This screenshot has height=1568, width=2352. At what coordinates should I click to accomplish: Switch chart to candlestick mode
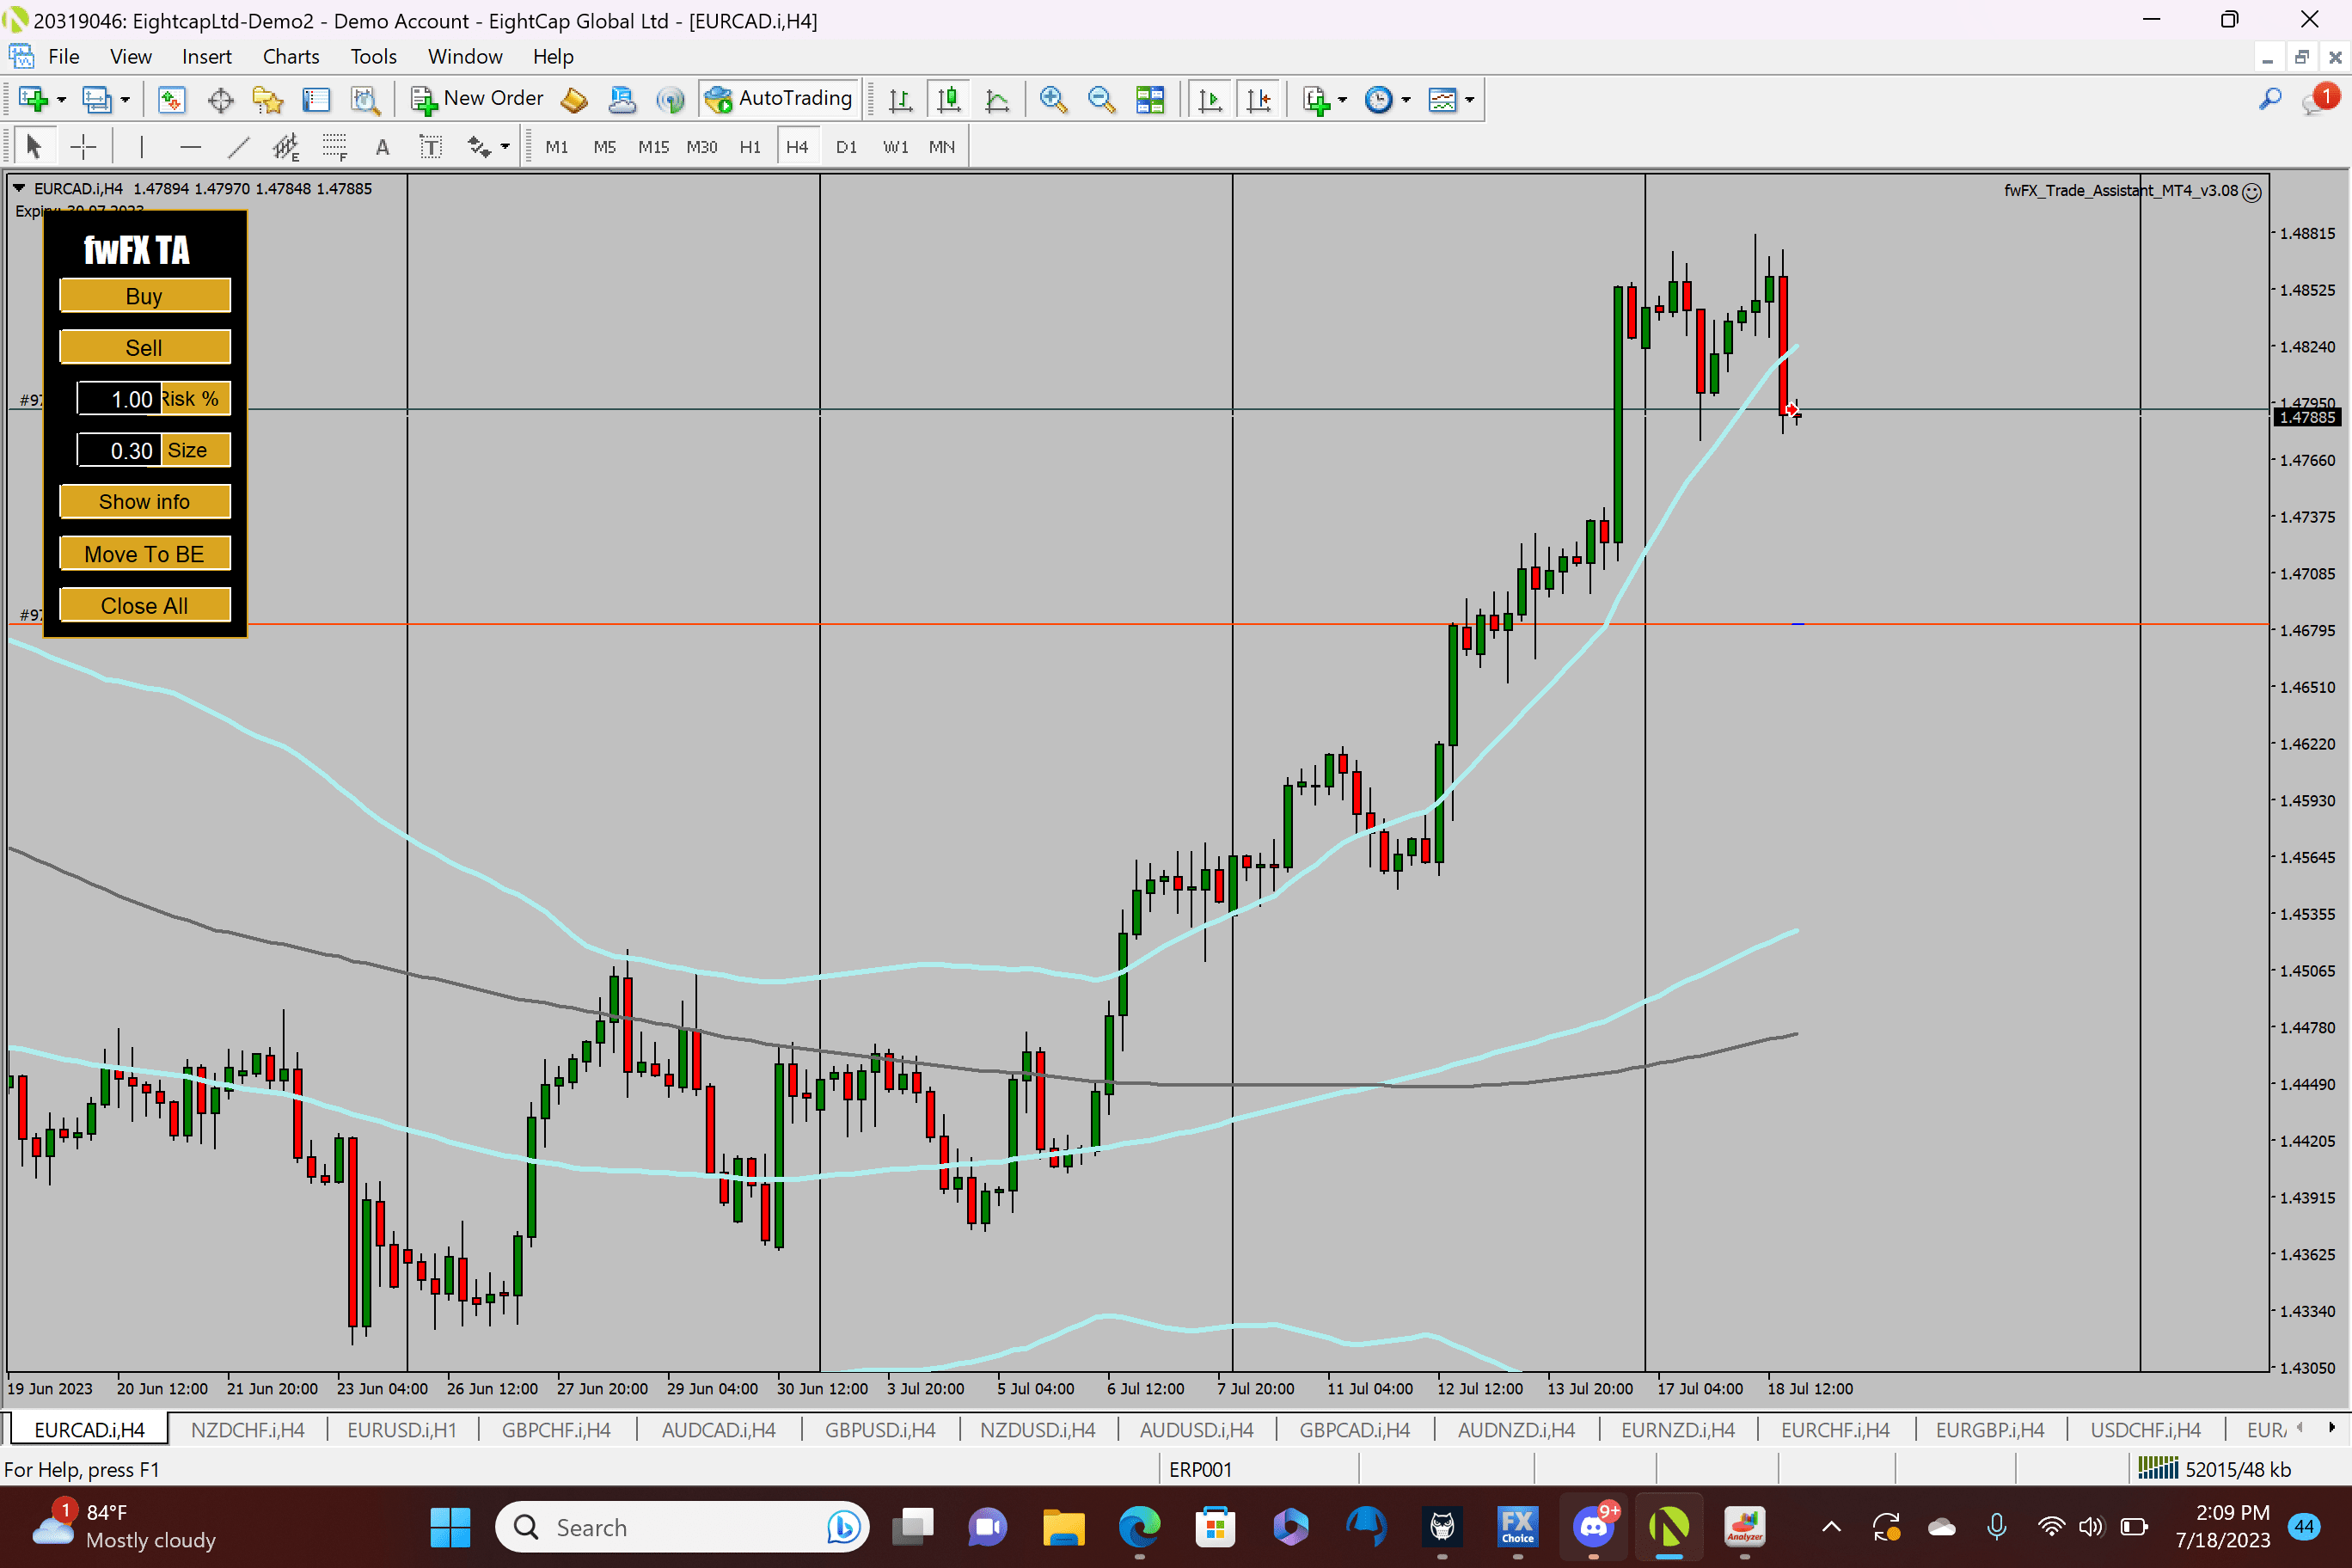(x=948, y=99)
